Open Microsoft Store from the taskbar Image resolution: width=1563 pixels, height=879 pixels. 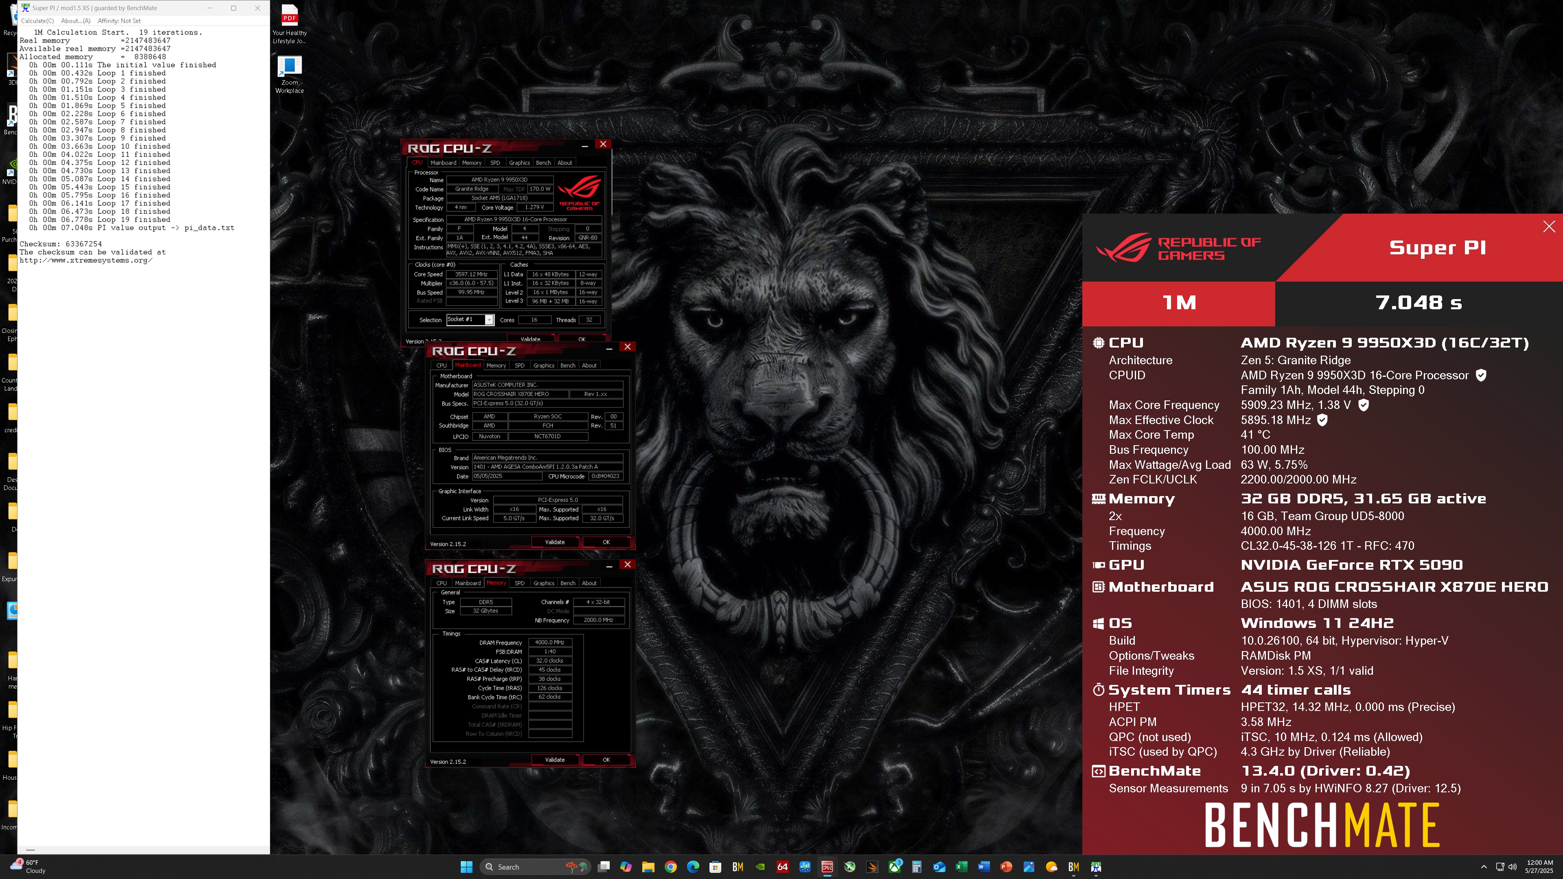716,867
